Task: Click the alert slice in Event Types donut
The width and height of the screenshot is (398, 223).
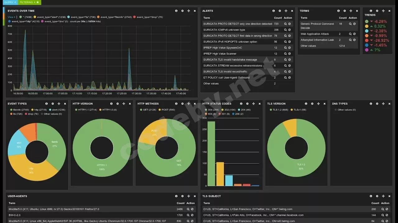Action: click(x=19, y=144)
